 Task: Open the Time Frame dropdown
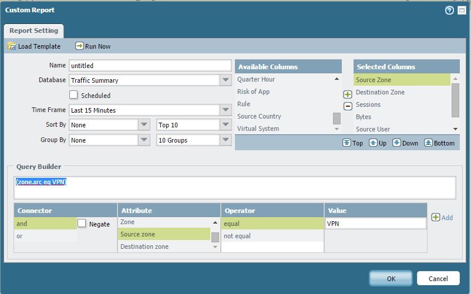coord(226,110)
